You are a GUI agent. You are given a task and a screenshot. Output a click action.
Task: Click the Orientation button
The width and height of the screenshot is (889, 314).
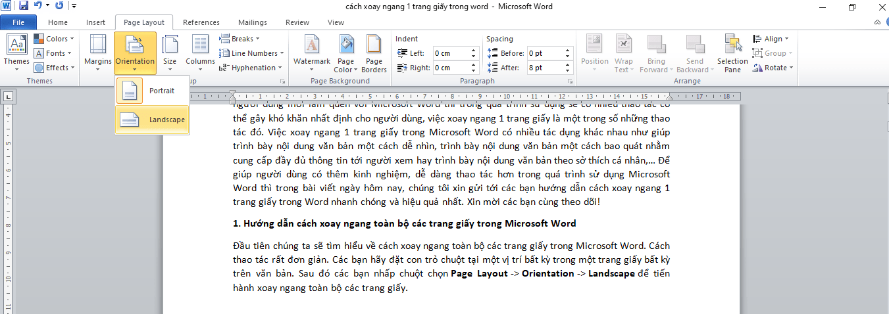point(135,53)
